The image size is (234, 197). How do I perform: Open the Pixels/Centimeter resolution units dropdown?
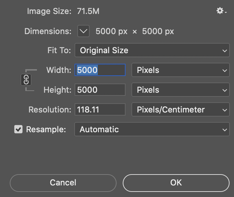(x=180, y=110)
